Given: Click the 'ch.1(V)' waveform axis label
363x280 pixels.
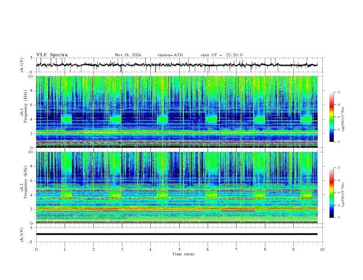Looking at the screenshot, I should coord(22,65).
